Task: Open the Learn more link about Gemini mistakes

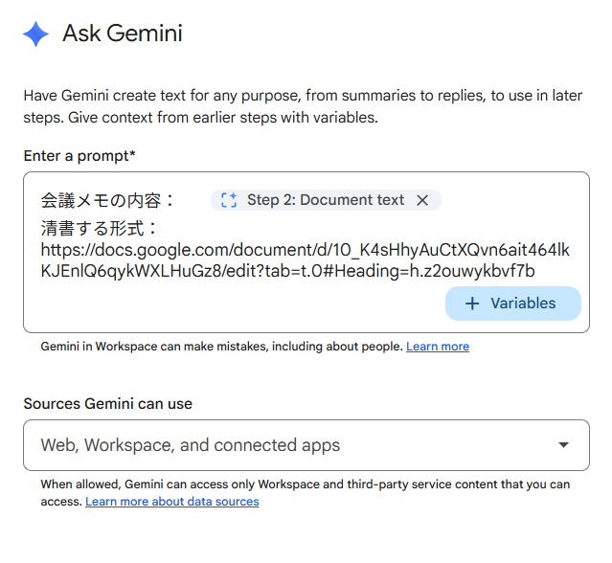Action: click(437, 347)
